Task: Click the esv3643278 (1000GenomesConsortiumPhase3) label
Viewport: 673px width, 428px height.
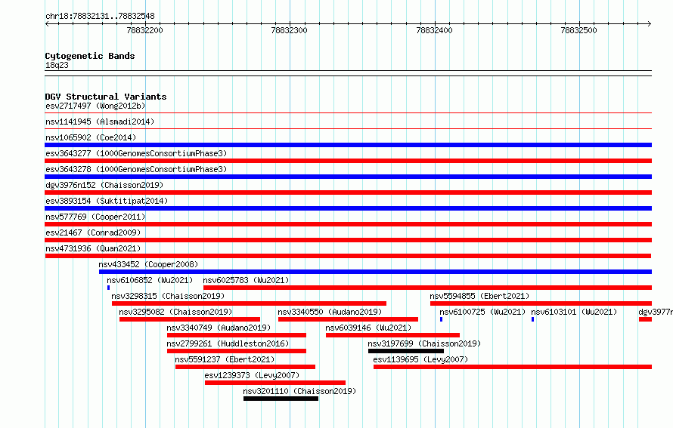Action: pyautogui.click(x=136, y=169)
